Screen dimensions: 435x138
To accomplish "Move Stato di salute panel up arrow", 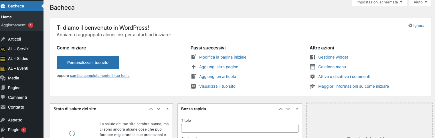I will coord(151,109).
